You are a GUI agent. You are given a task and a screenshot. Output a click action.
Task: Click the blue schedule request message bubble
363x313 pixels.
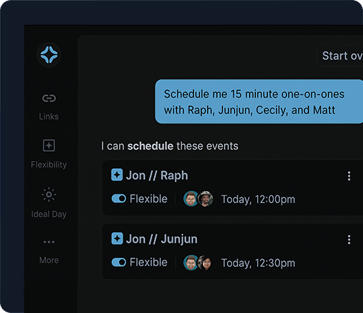(x=259, y=101)
